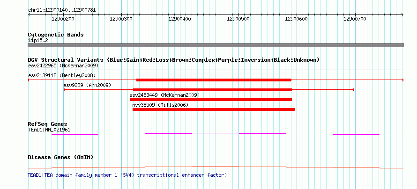
Task: Select variant label nsv38509 (Mills2006)
Action: 160,105
